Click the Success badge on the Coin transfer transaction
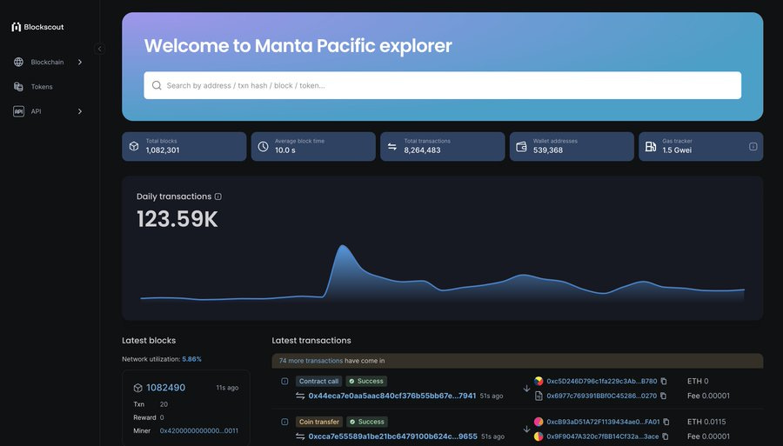 [367, 422]
